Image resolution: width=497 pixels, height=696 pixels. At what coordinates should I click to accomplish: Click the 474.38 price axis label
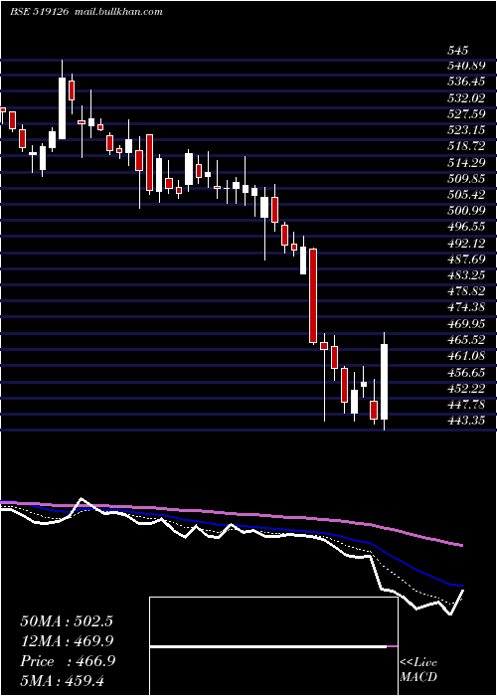[466, 307]
